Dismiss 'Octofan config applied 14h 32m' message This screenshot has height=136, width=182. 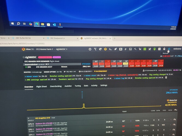coord(80,76)
